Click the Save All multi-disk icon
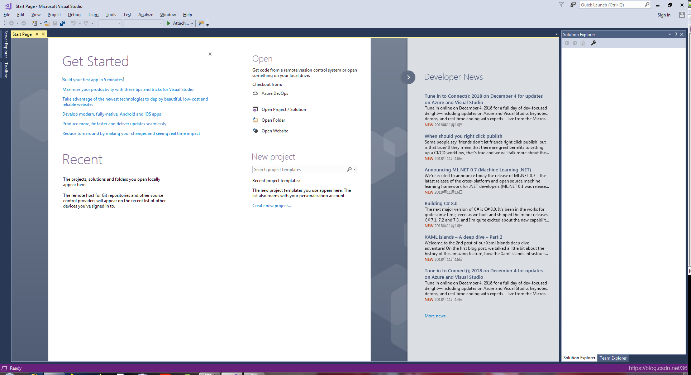The image size is (691, 375). (x=63, y=23)
